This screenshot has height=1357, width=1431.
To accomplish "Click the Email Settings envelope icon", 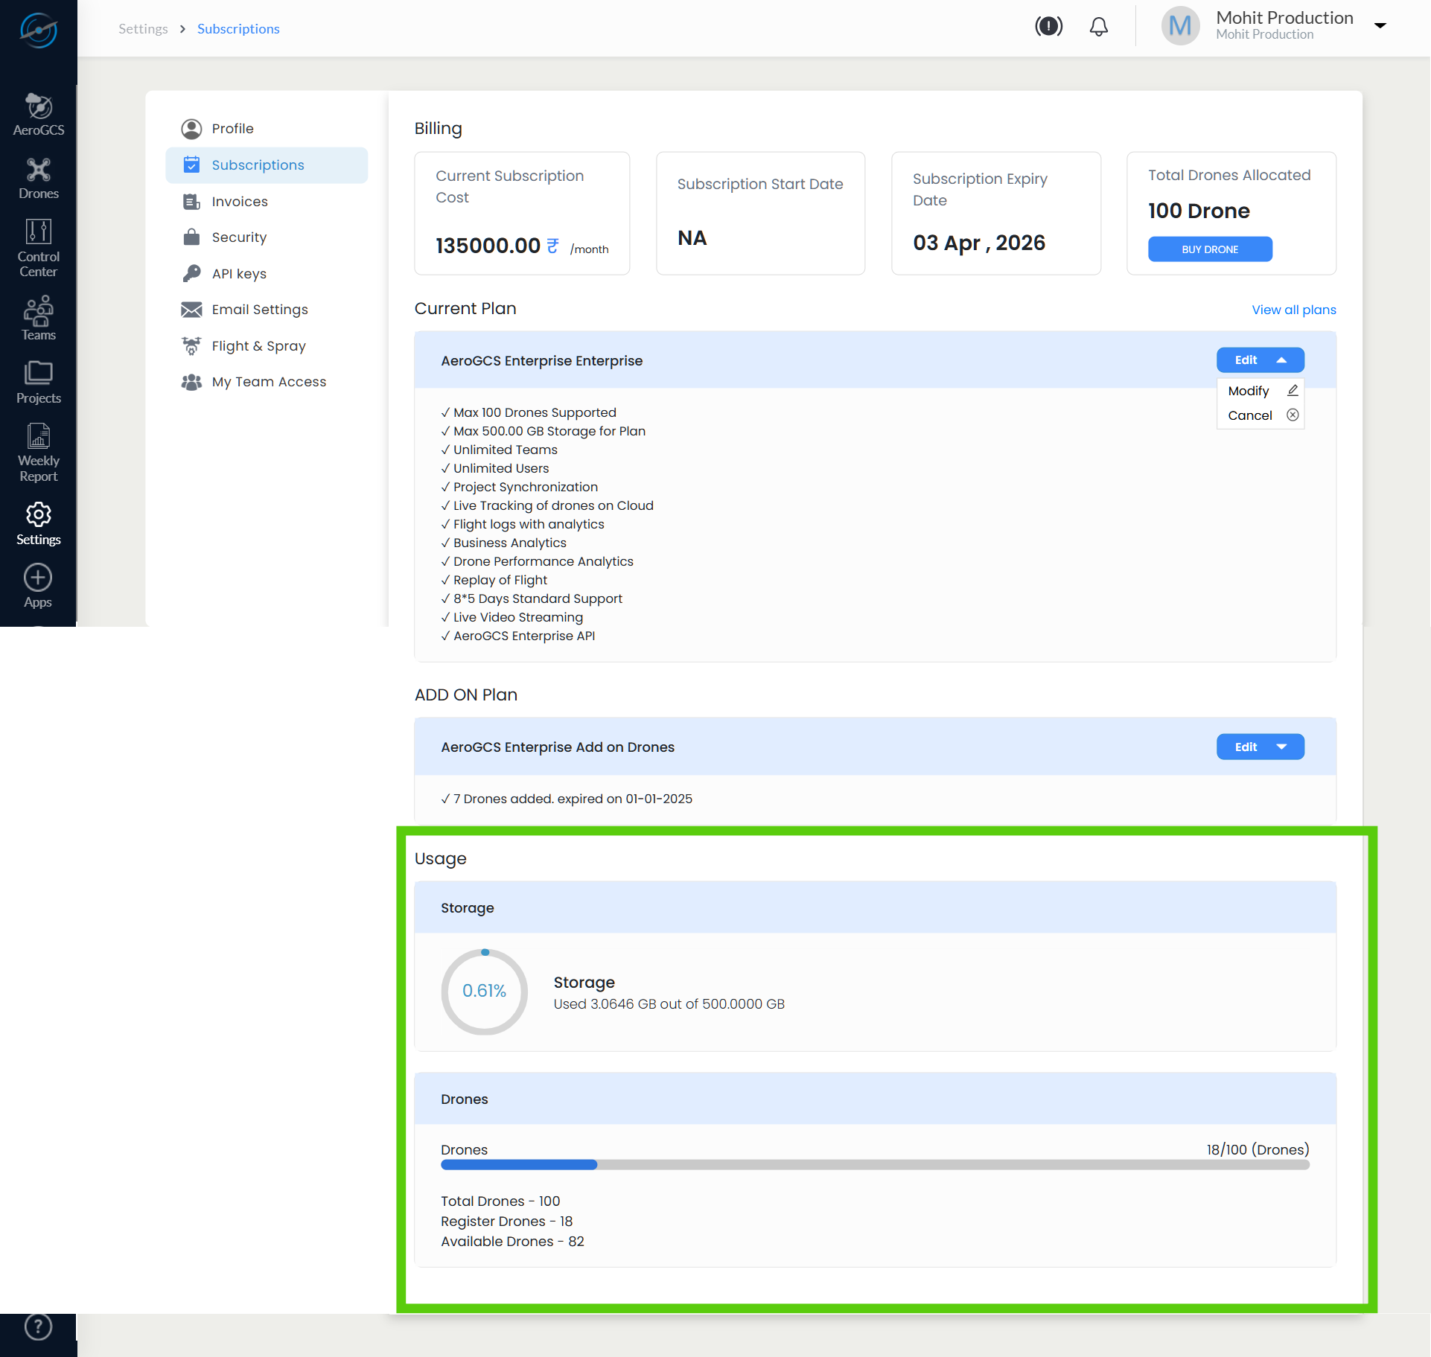I will point(191,310).
